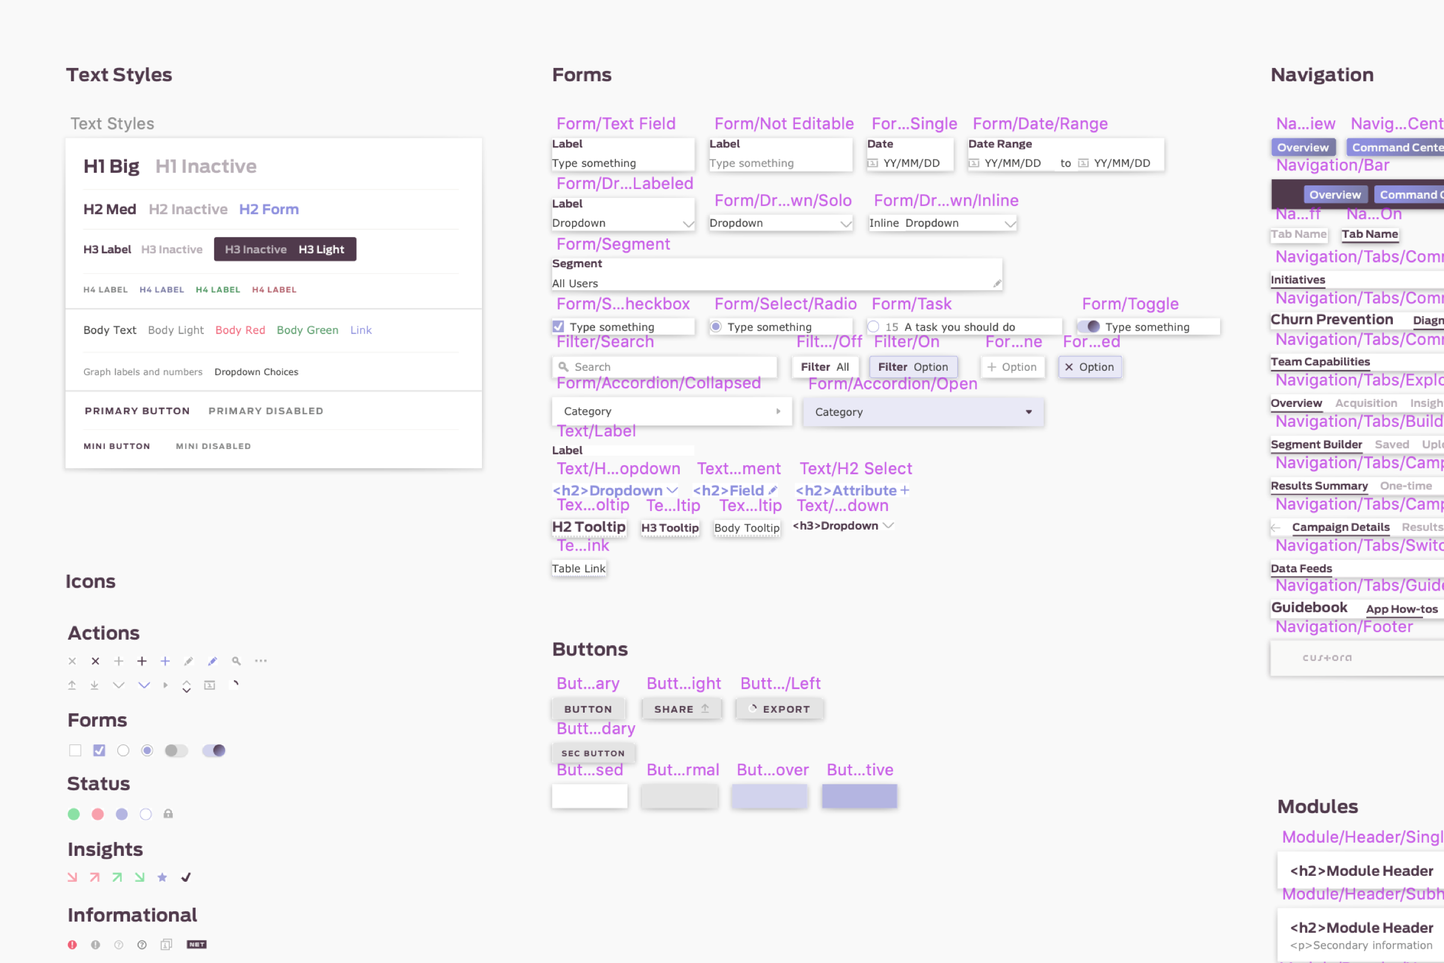Open the h2 Dropdown text selector
This screenshot has height=963, width=1444.
pyautogui.click(x=615, y=491)
